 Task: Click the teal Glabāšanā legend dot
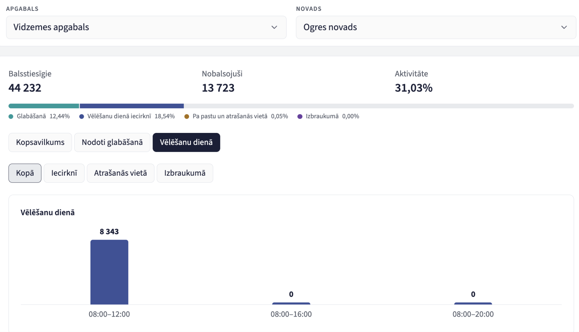coord(11,116)
